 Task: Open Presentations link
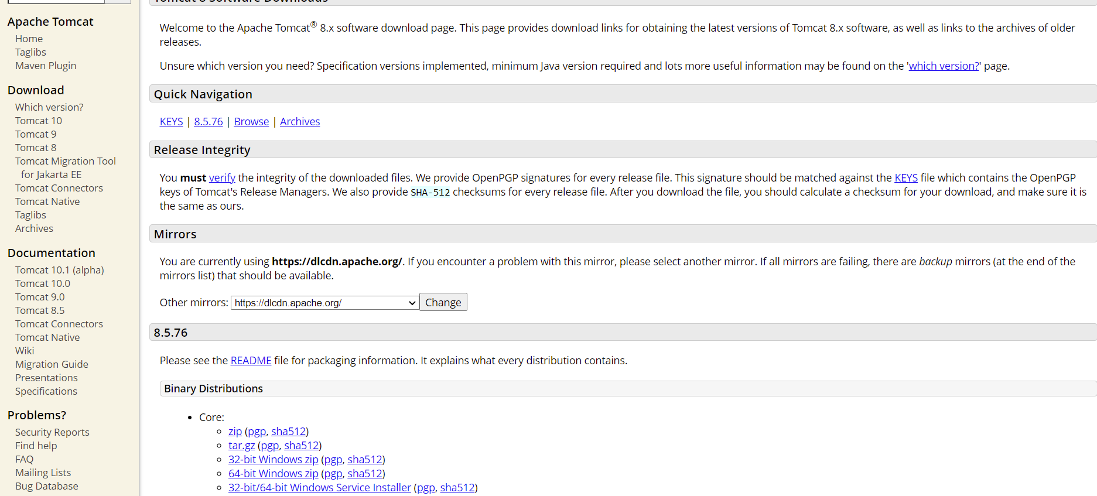coord(46,378)
